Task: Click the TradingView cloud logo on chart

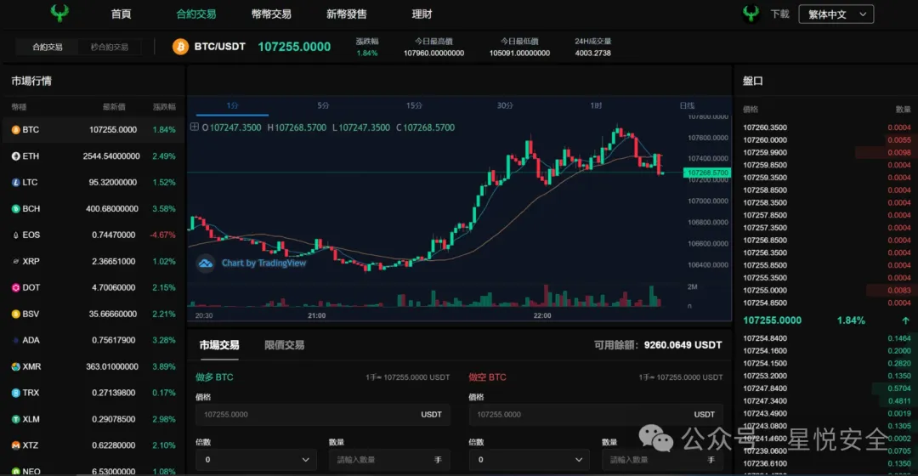Action: coord(205,263)
